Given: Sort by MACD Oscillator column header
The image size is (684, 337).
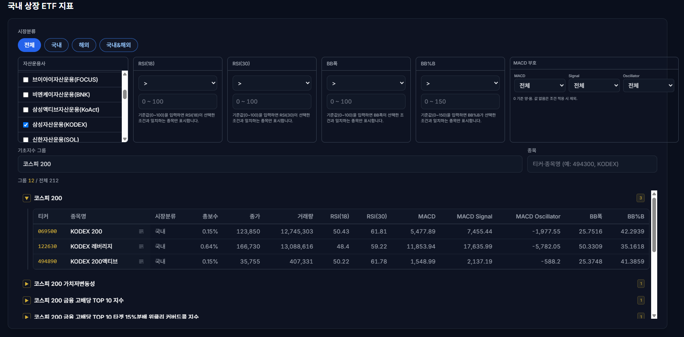Looking at the screenshot, I should pyautogui.click(x=538, y=216).
